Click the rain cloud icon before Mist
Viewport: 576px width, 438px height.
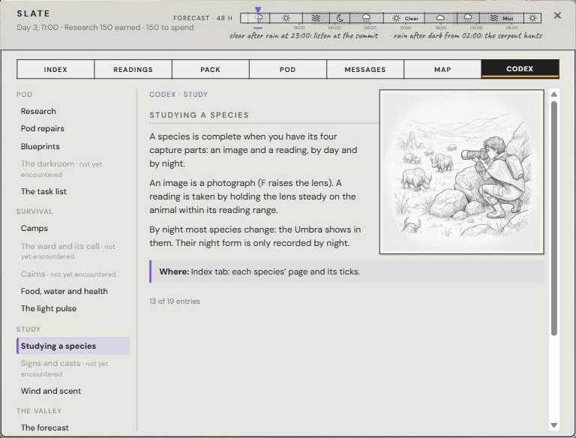(468, 18)
